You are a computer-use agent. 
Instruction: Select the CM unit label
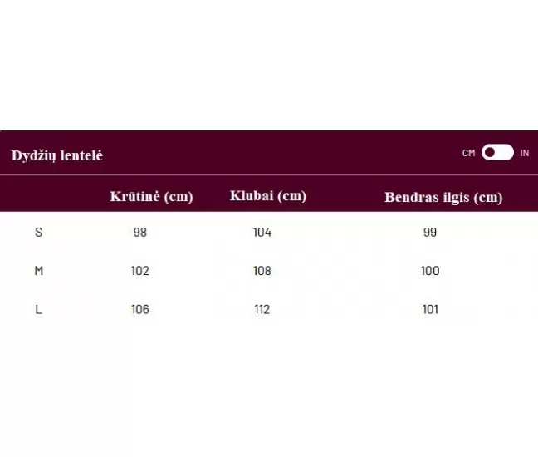[469, 153]
